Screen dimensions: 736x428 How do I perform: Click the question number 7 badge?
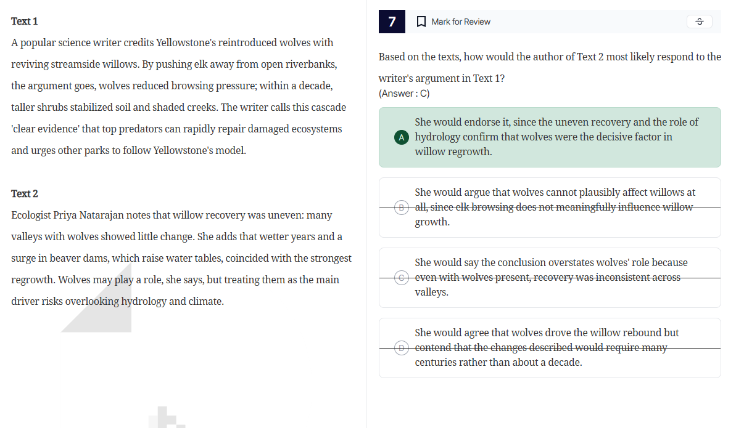pyautogui.click(x=391, y=21)
